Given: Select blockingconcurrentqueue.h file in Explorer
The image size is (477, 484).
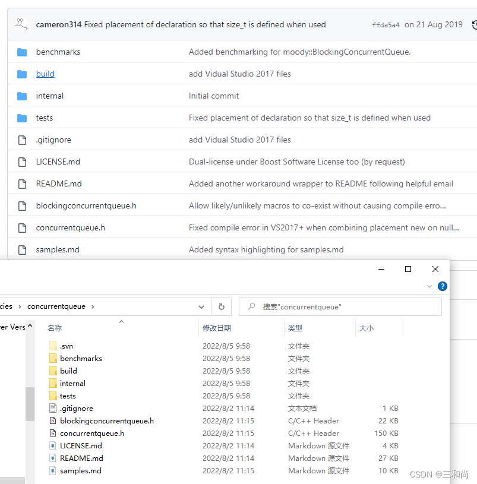Looking at the screenshot, I should coord(106,421).
